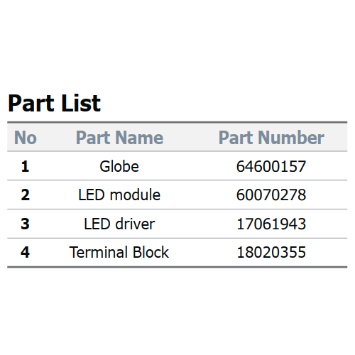Select row number 3 cell

(x=25, y=224)
